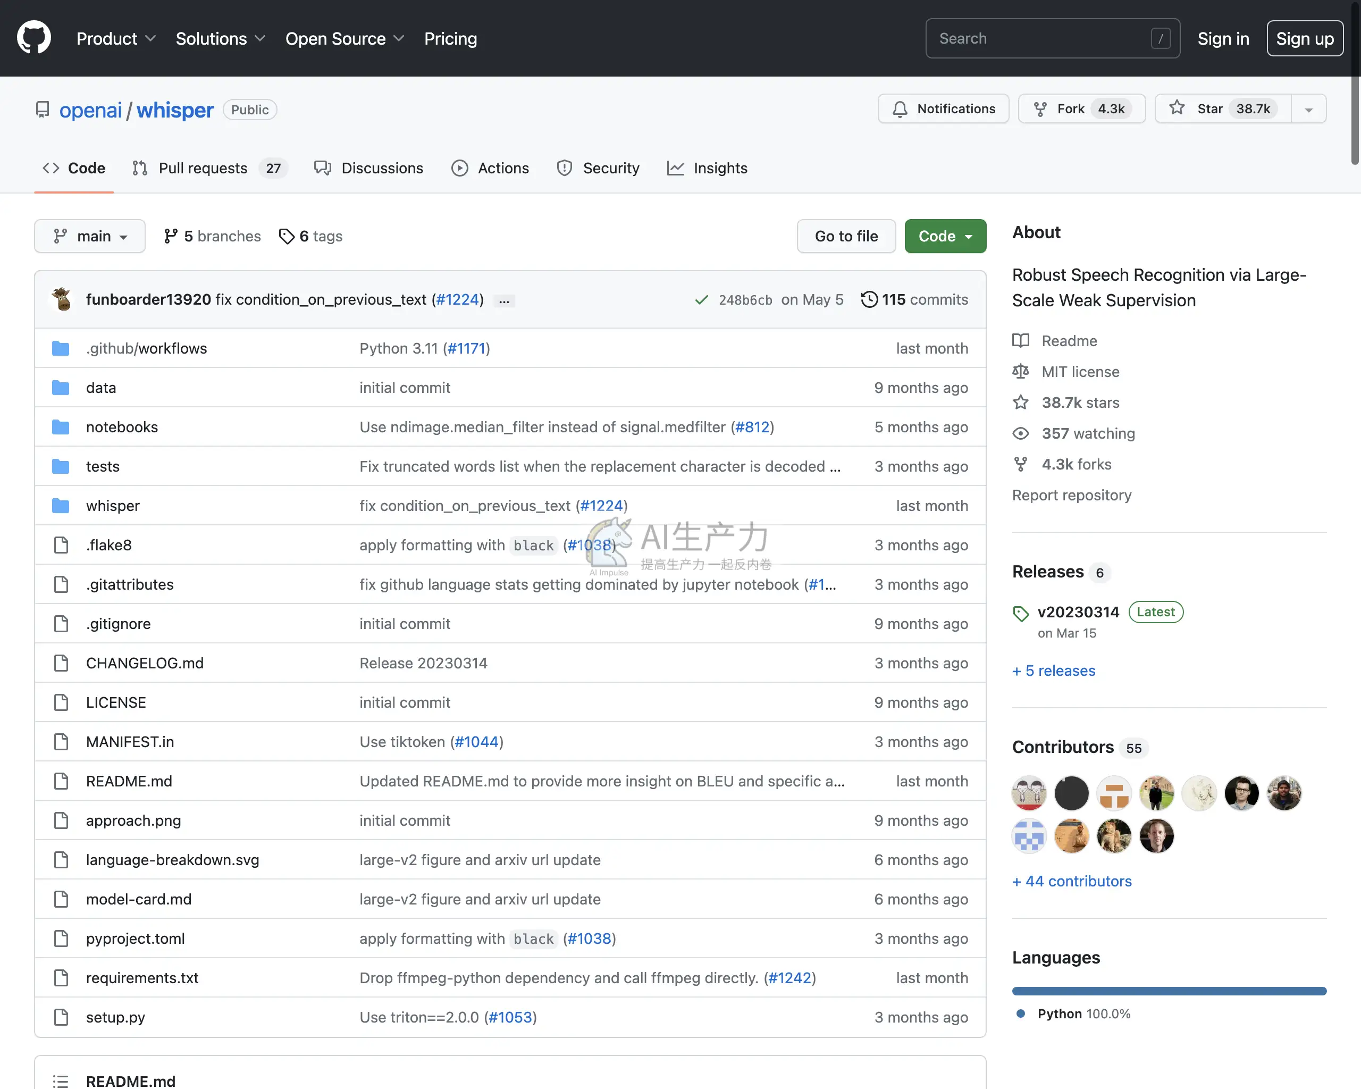View the 115 commits history
The height and width of the screenshot is (1089, 1361).
[x=914, y=299]
